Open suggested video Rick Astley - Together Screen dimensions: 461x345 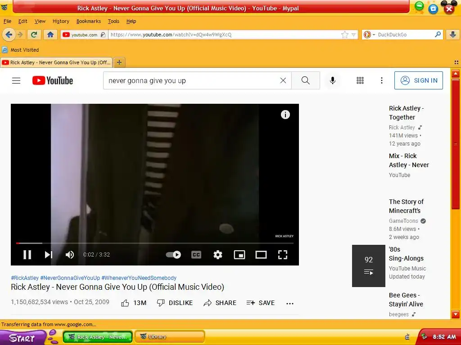pyautogui.click(x=406, y=113)
